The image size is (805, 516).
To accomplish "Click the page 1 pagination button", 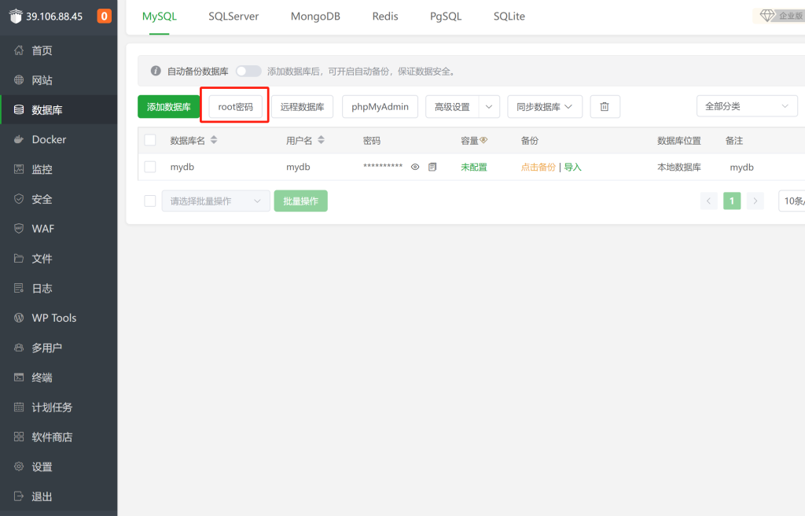I will pyautogui.click(x=732, y=201).
